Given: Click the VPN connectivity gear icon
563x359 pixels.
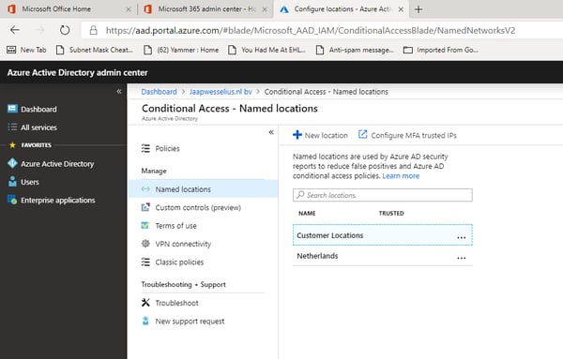Looking at the screenshot, I should coord(145,244).
